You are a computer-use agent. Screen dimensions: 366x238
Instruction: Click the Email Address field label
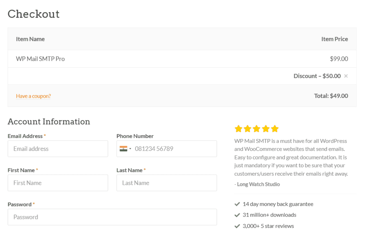[25, 136]
